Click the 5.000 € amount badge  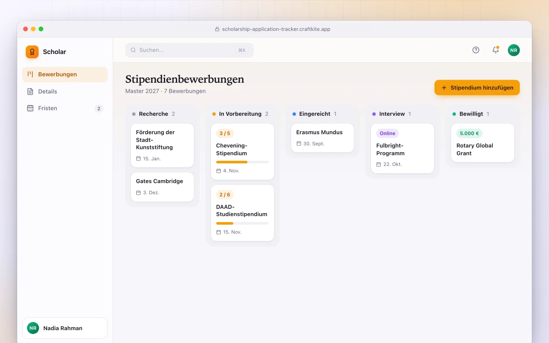point(469,133)
